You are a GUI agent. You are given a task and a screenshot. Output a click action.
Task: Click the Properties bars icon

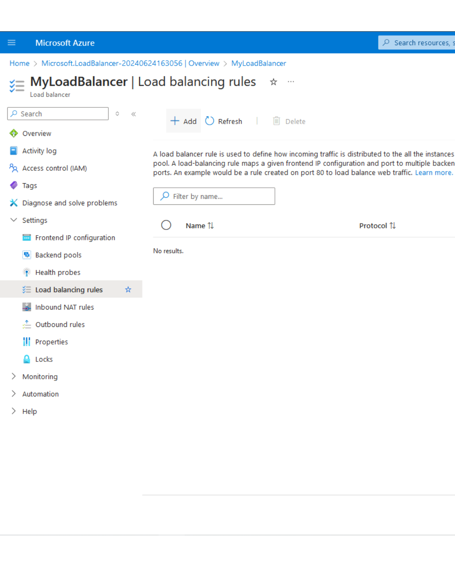click(27, 342)
